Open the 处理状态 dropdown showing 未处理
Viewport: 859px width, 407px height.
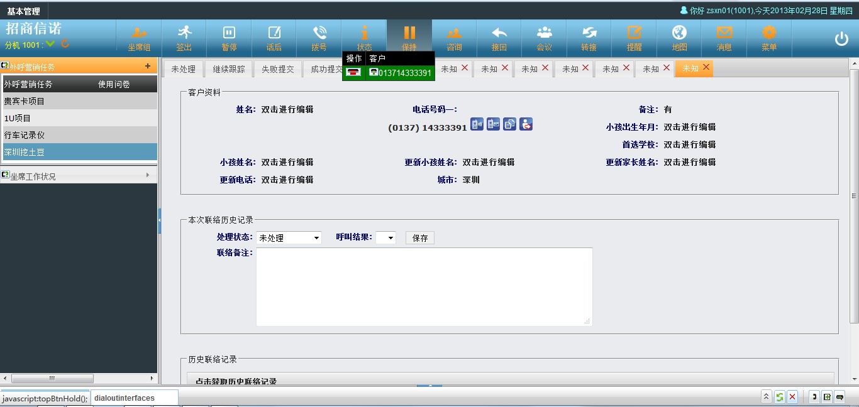click(289, 238)
